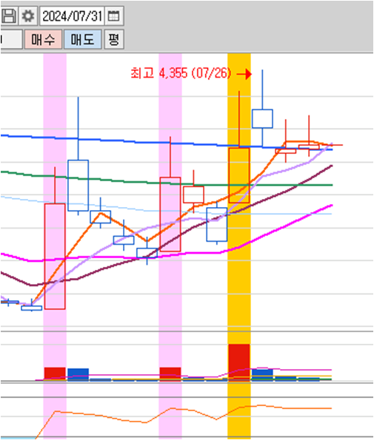
Task: Open chart settings gear icon
Action: pyautogui.click(x=28, y=16)
